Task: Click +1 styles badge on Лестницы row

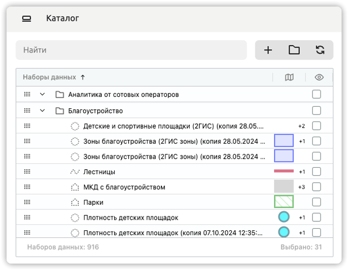Action: 302,172
